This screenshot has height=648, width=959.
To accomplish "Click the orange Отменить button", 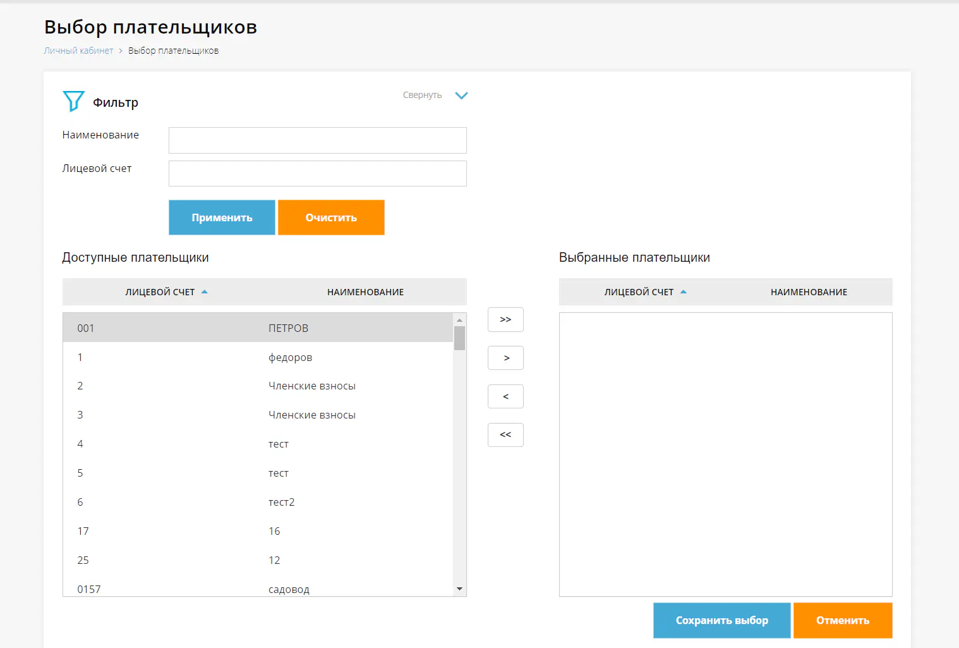I will (x=842, y=621).
